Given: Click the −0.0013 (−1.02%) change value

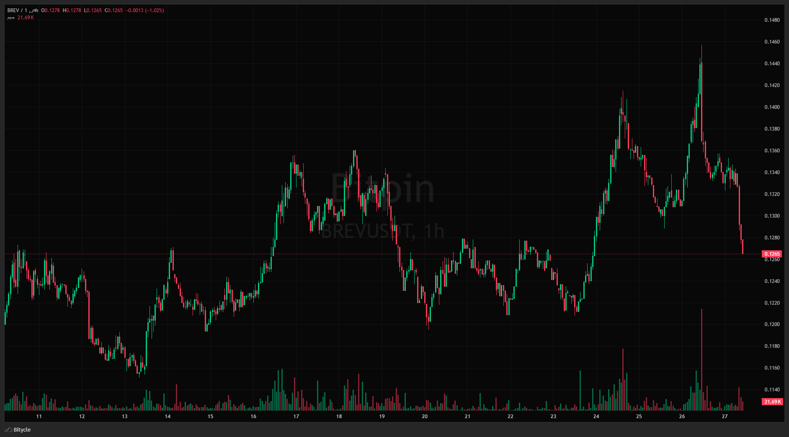Looking at the screenshot, I should 145,10.
